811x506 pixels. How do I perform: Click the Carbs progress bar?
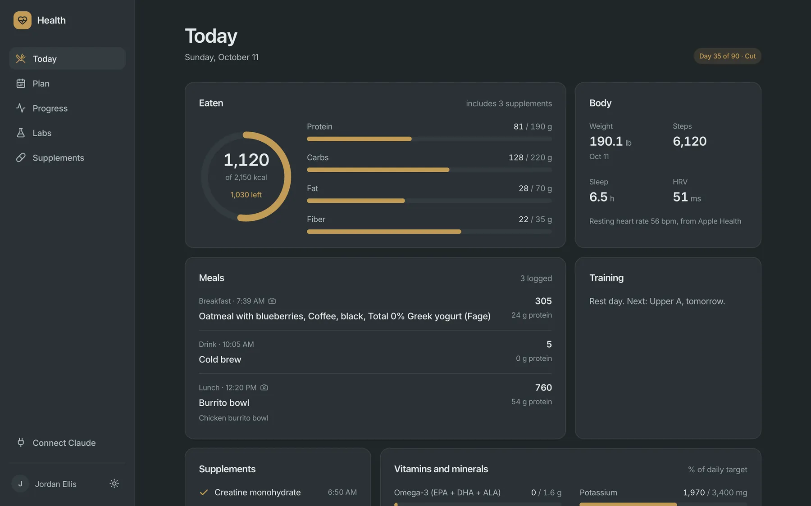[x=429, y=170]
